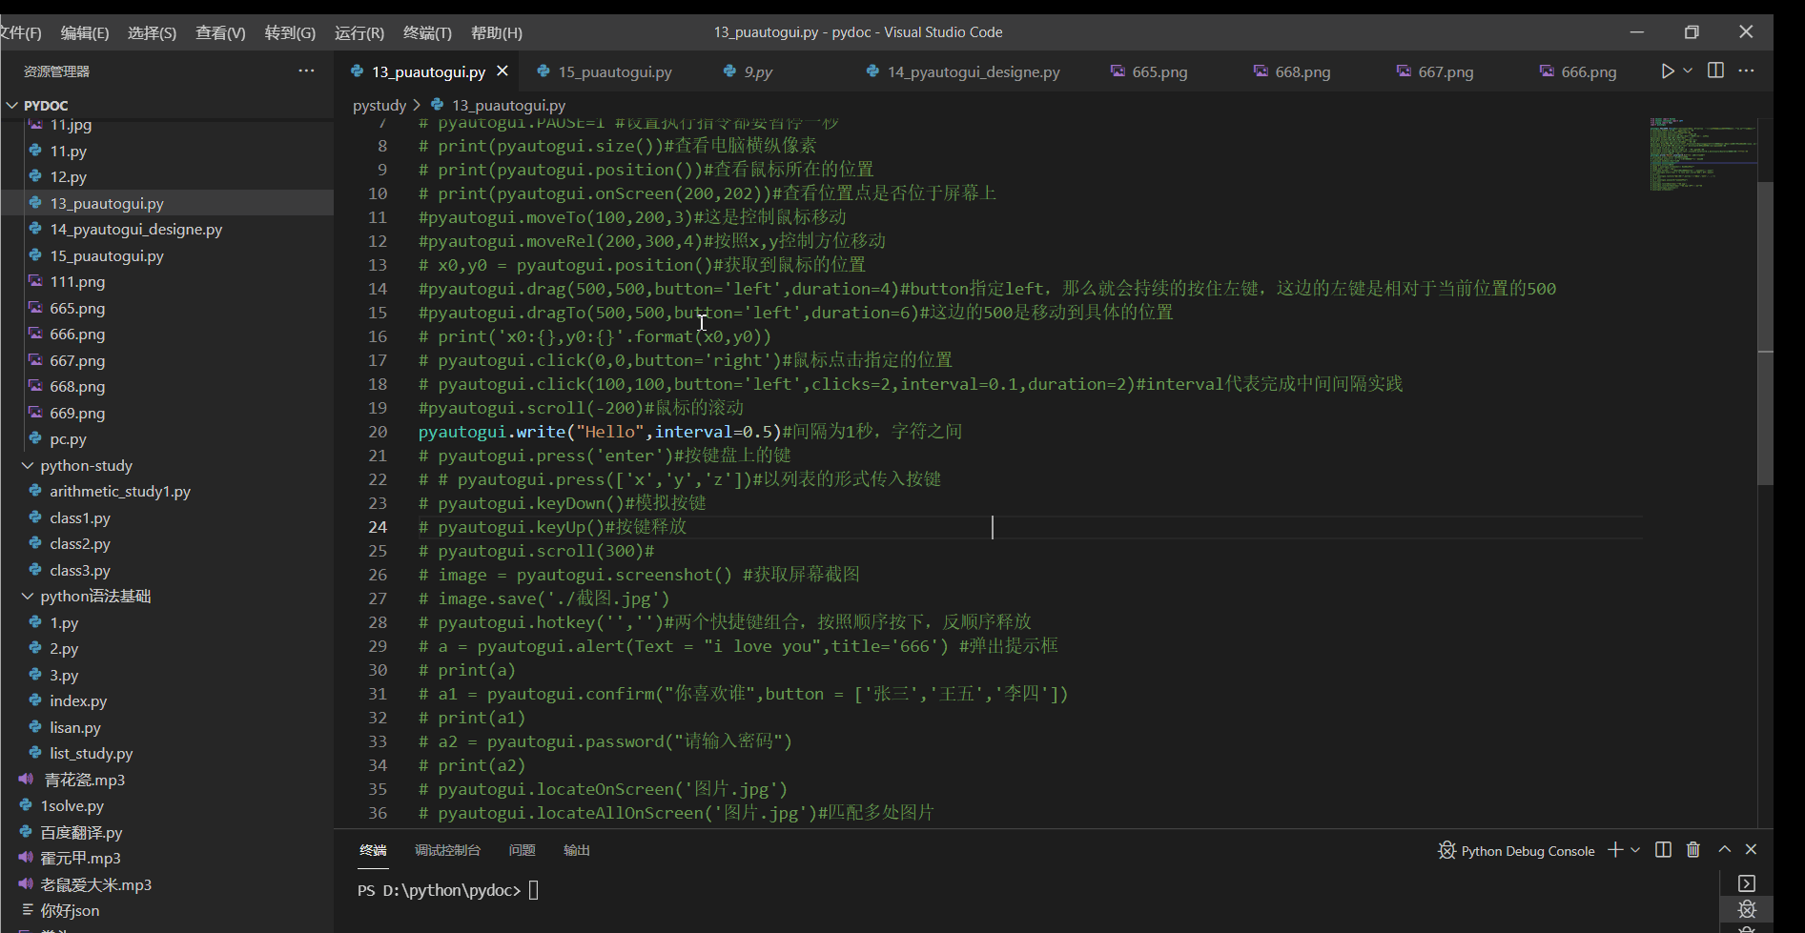Close the 13_puautogui.py tab
Viewport: 1805px width, 933px height.
[x=503, y=71]
